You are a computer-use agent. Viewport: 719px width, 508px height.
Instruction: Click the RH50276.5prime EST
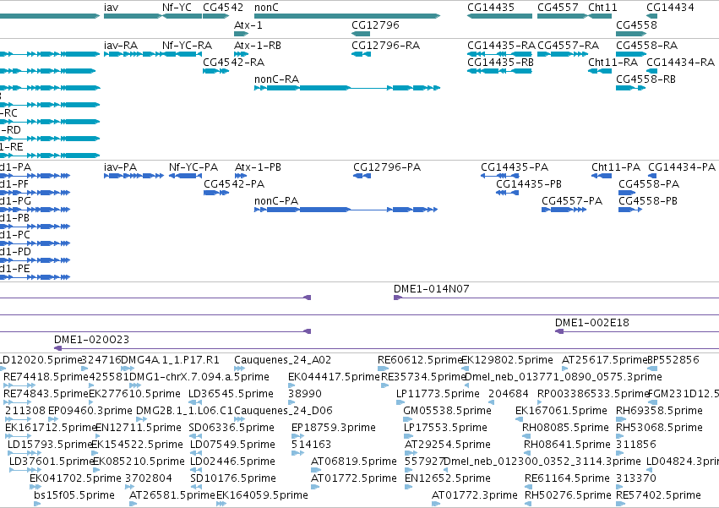coord(528,504)
